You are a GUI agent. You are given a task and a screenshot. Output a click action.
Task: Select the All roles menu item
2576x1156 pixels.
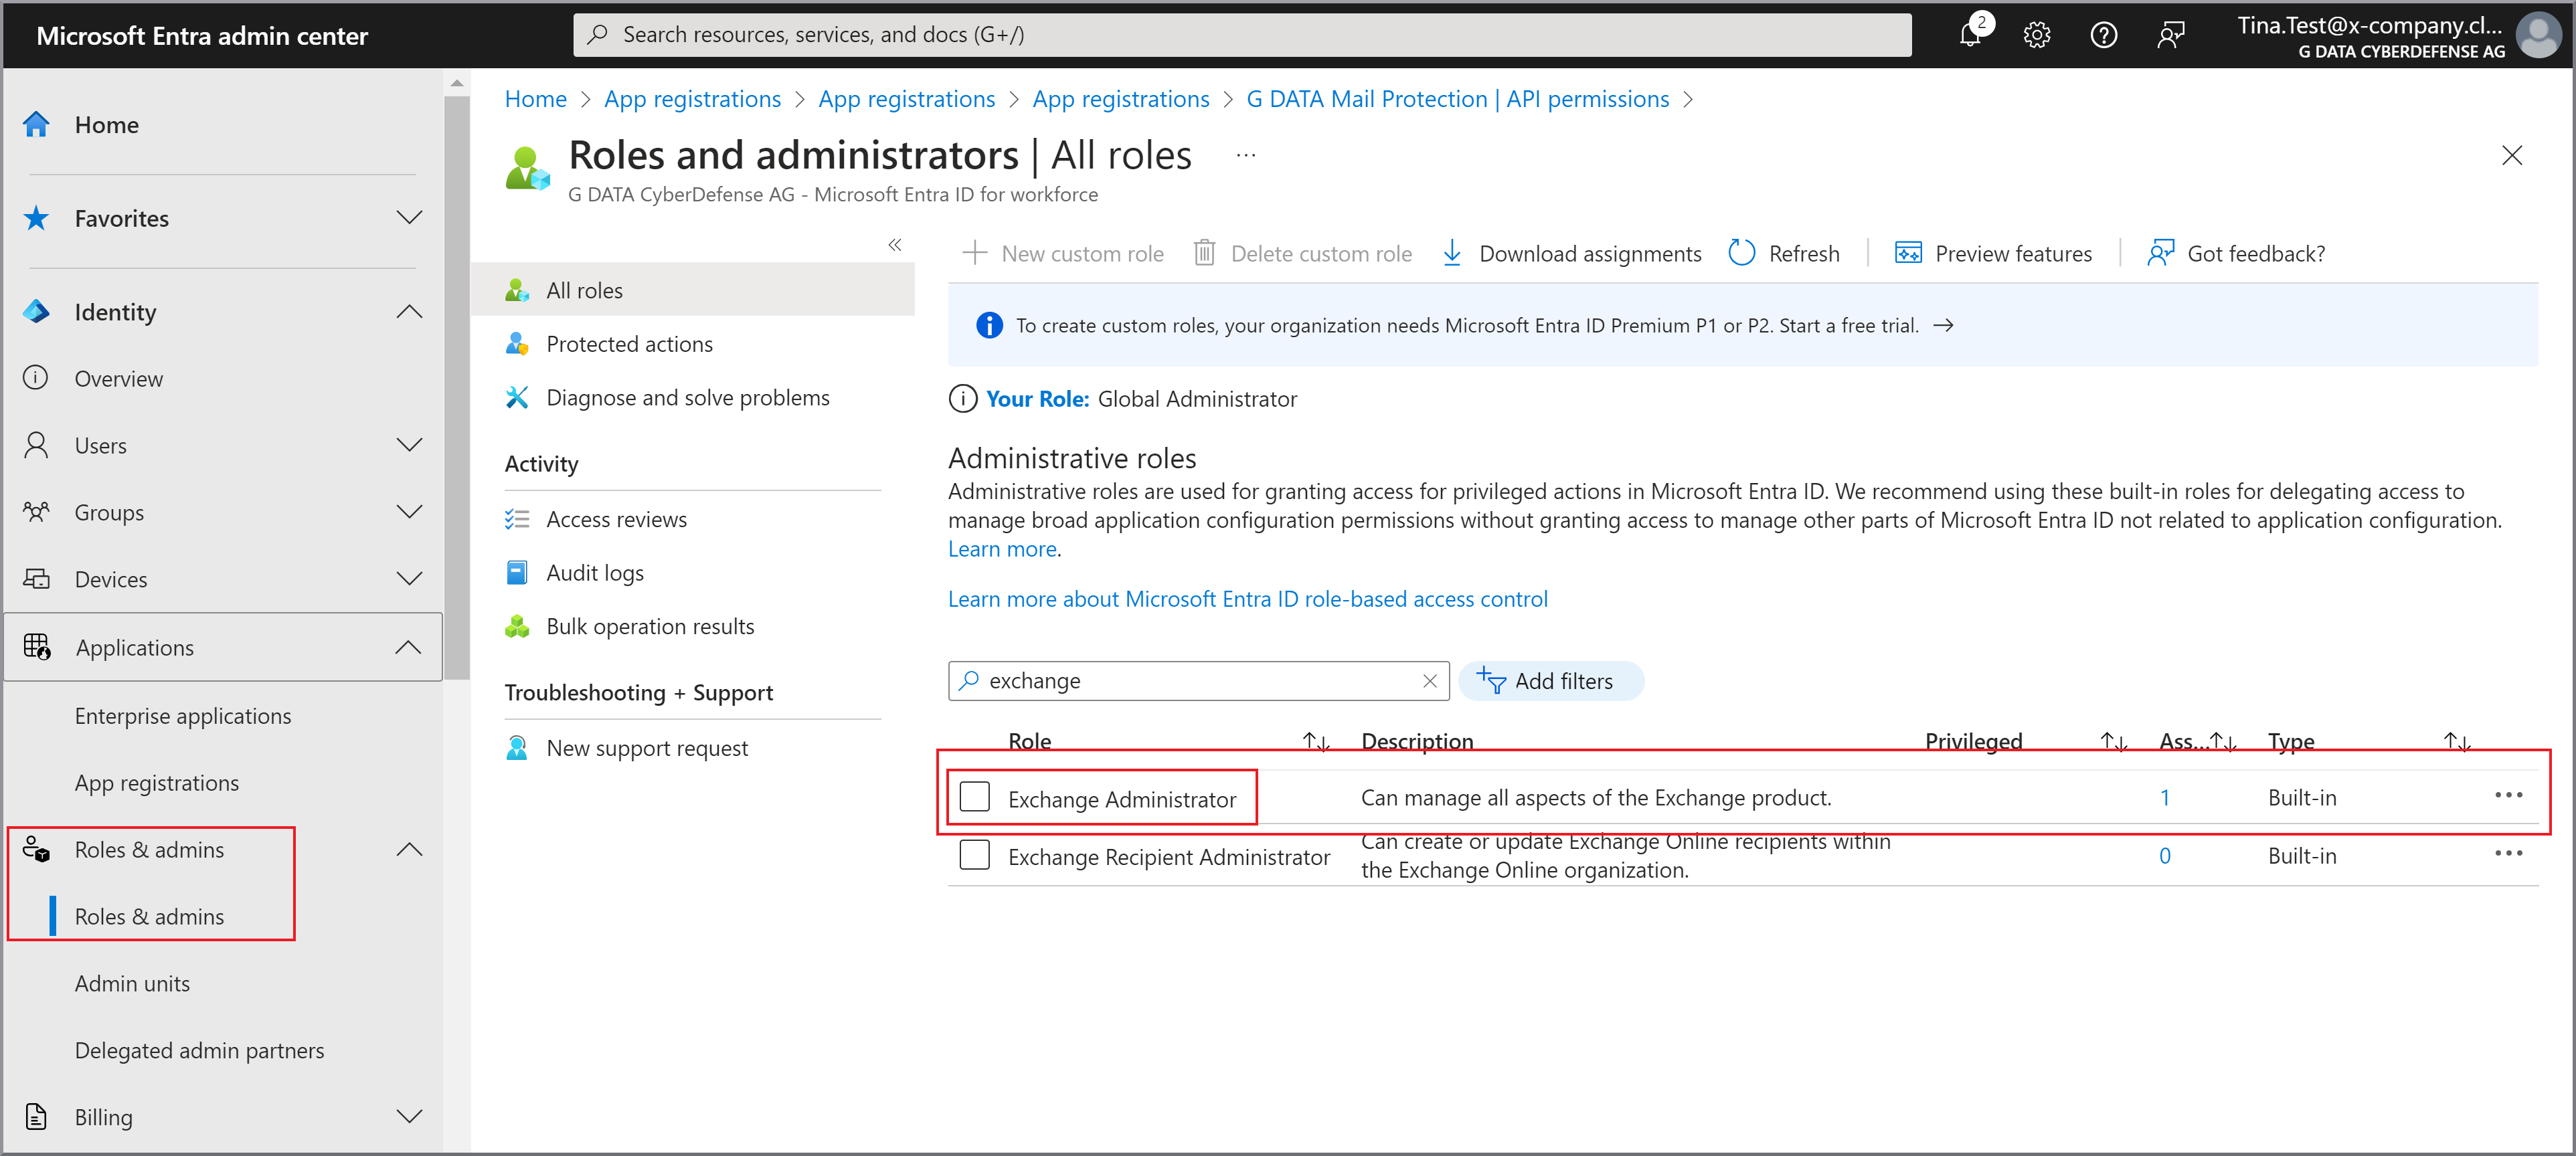(x=585, y=289)
